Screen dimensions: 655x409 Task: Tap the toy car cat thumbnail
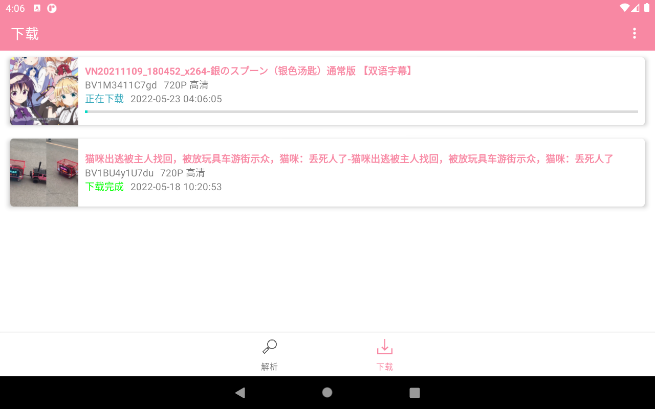tap(45, 172)
